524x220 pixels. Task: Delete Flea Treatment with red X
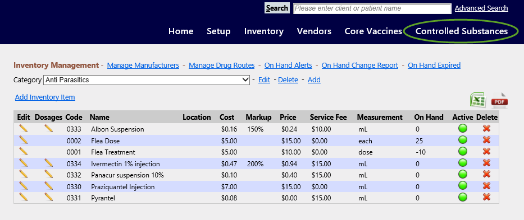[486, 151]
